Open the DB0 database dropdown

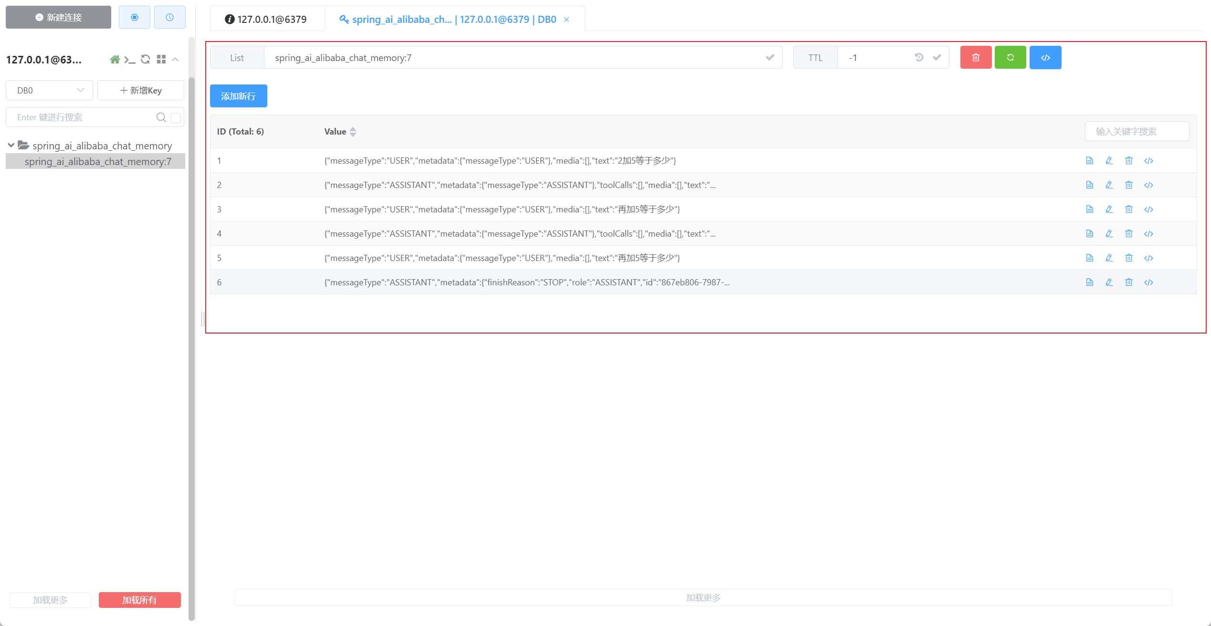coord(49,91)
